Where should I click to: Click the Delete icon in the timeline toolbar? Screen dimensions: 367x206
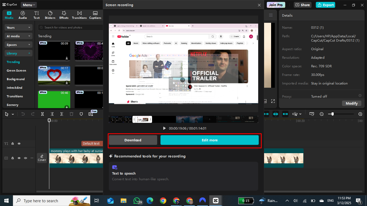[x=71, y=114]
